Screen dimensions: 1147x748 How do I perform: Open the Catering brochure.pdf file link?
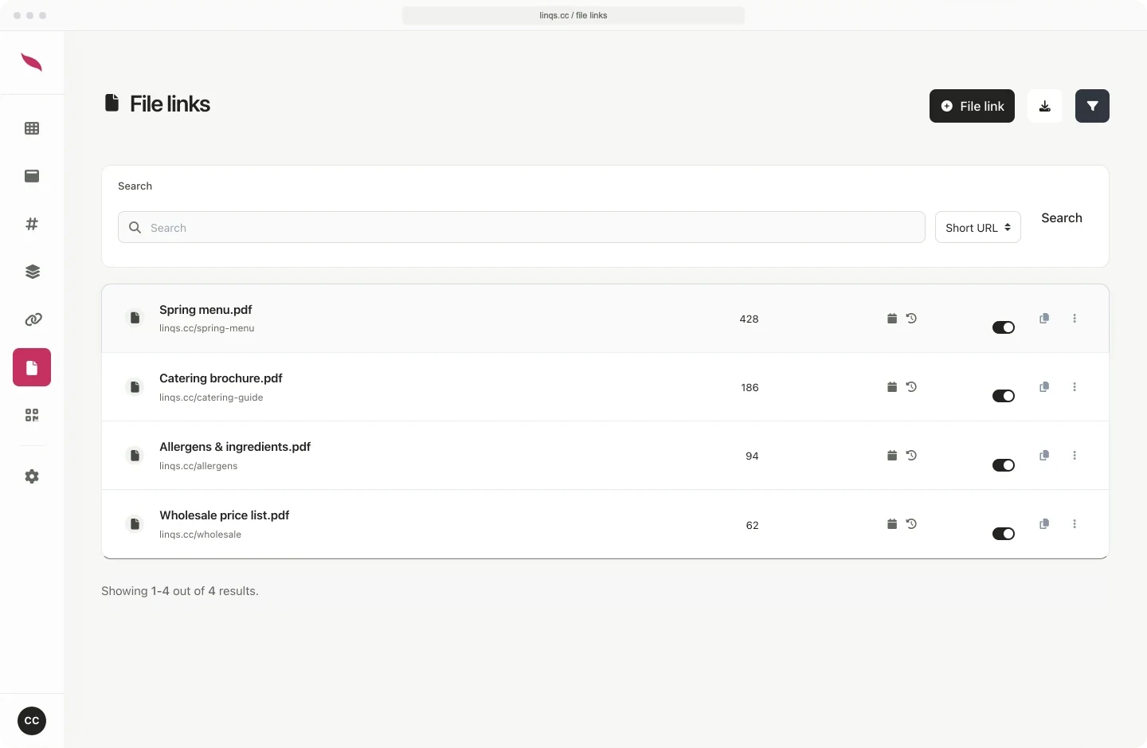[x=221, y=378]
